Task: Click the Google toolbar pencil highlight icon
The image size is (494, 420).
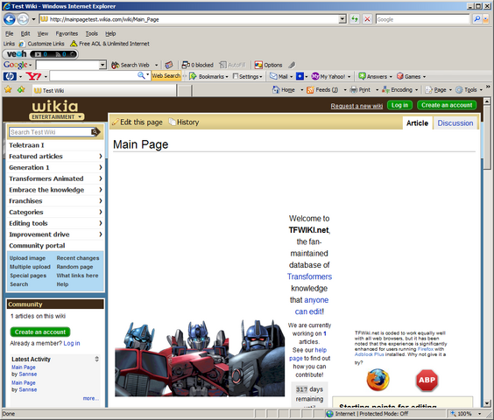Action: click(292, 65)
